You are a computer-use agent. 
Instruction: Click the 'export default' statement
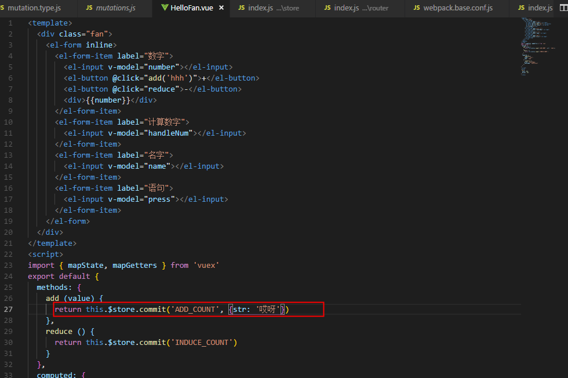59,277
